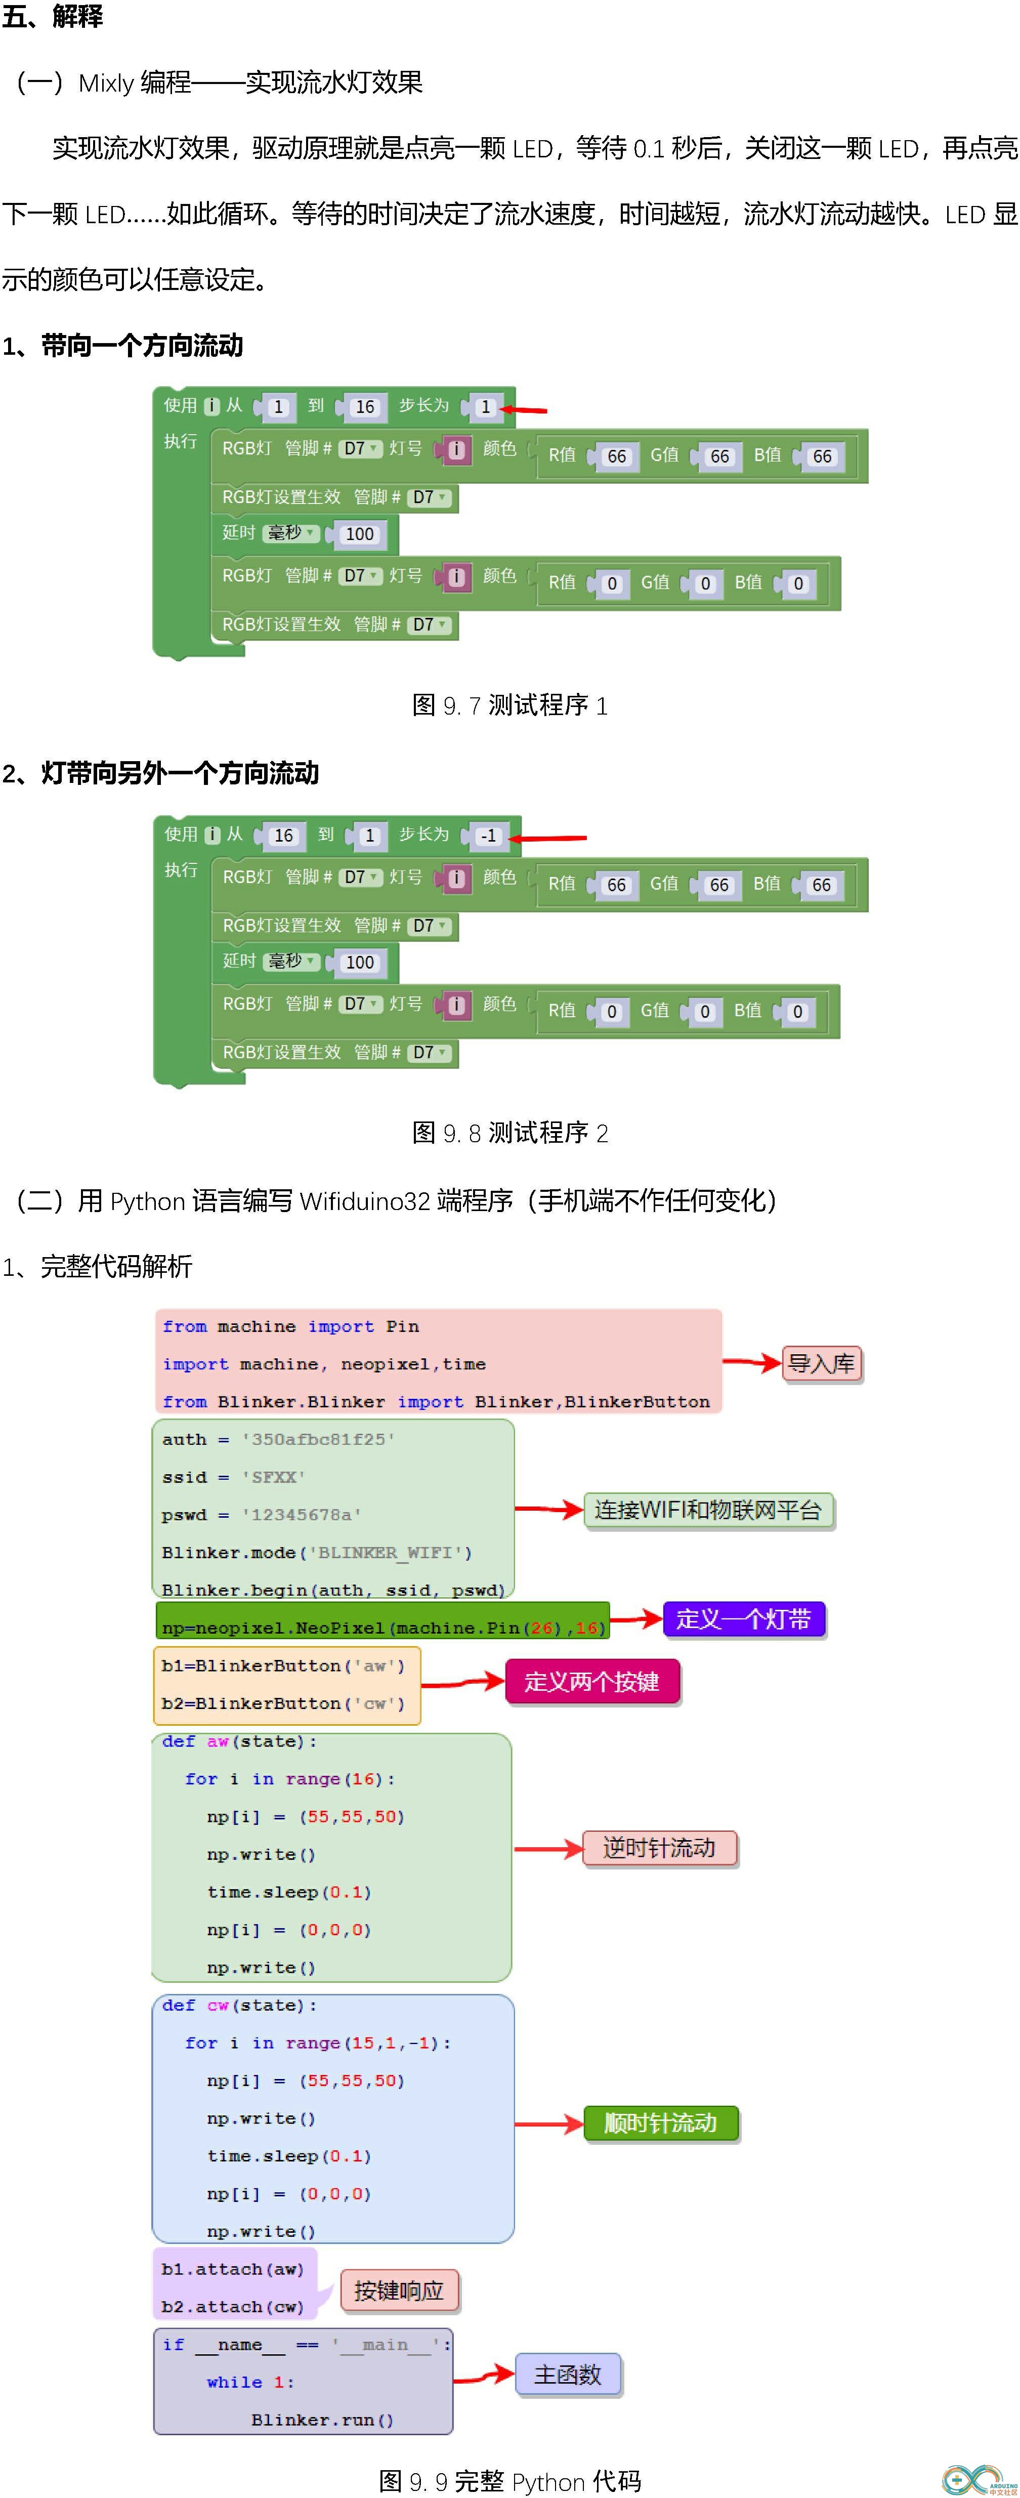Open D7 pin dropdown beside R值 0, program 2
The width and height of the screenshot is (1020, 2498).
pos(362,1005)
